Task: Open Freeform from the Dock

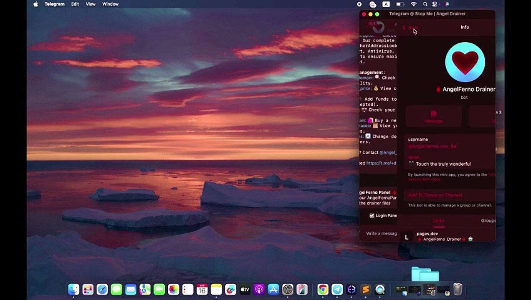Action: (230, 289)
